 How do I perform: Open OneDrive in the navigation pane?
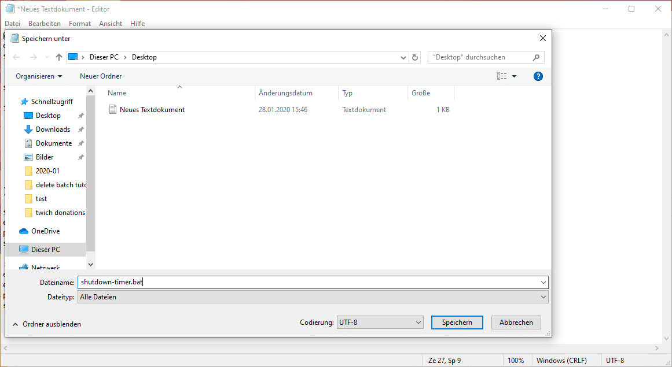(x=45, y=231)
